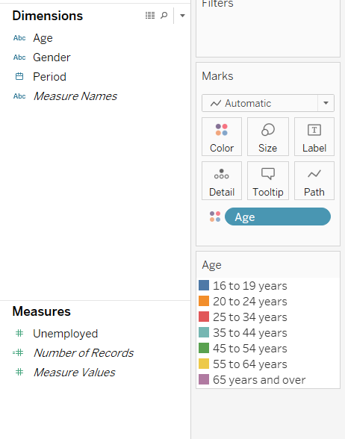Open the Tooltip marks card
Image resolution: width=345 pixels, height=439 pixels.
tap(268, 181)
